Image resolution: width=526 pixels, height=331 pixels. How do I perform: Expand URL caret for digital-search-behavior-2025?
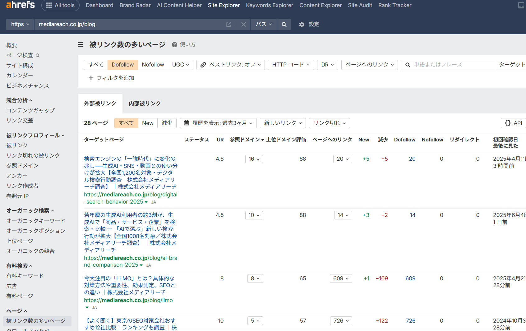point(146,202)
